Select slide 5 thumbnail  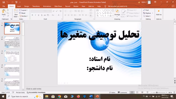(x=12, y=84)
